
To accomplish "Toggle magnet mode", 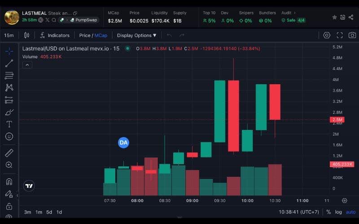I will click(9, 182).
